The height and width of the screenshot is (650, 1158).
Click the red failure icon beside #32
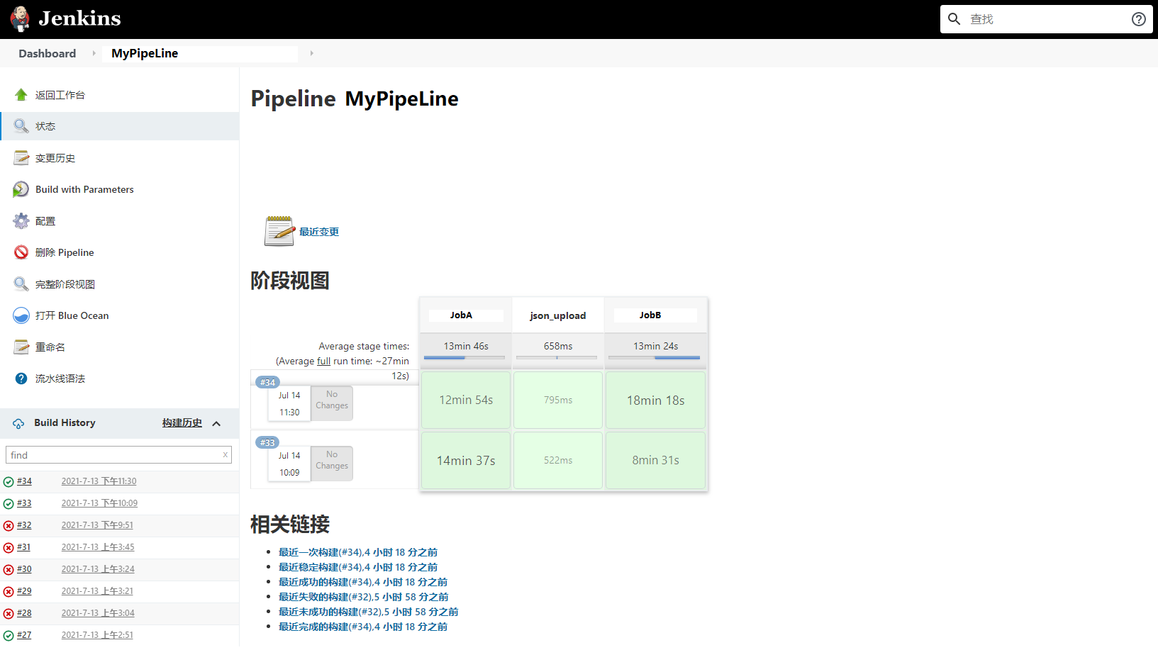pyautogui.click(x=7, y=525)
